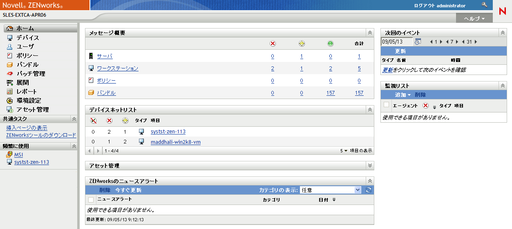Open the calendar picker next to date field
This screenshot has height=229, width=512.
pyautogui.click(x=418, y=42)
